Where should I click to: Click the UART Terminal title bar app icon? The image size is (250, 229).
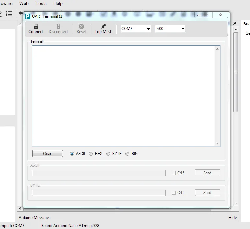[27, 16]
